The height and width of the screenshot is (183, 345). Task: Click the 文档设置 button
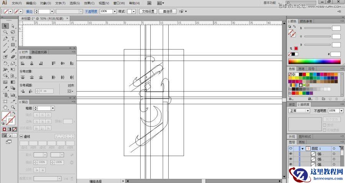[x=148, y=12]
